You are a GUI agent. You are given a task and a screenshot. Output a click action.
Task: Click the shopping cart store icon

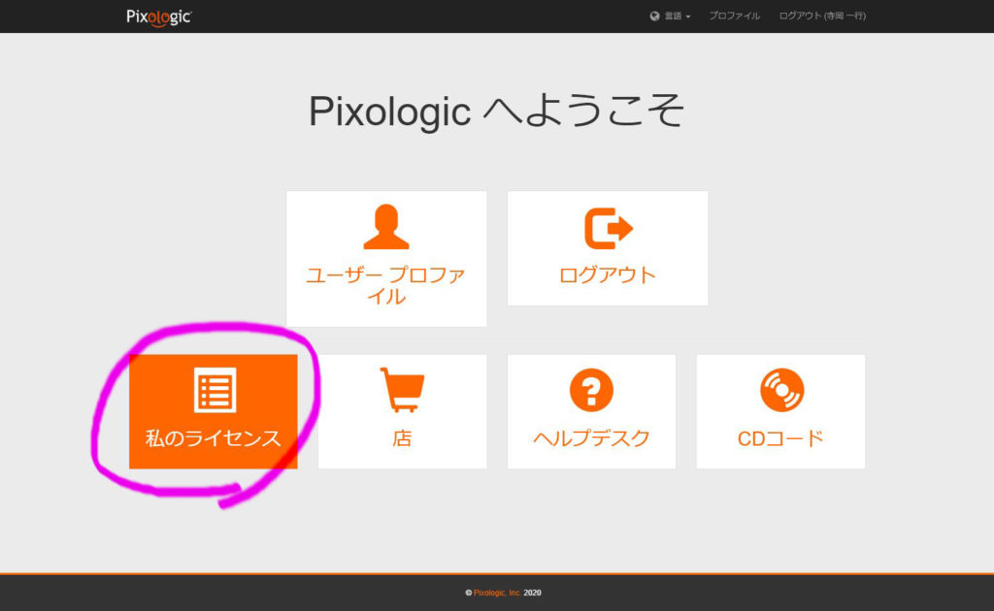(x=402, y=390)
